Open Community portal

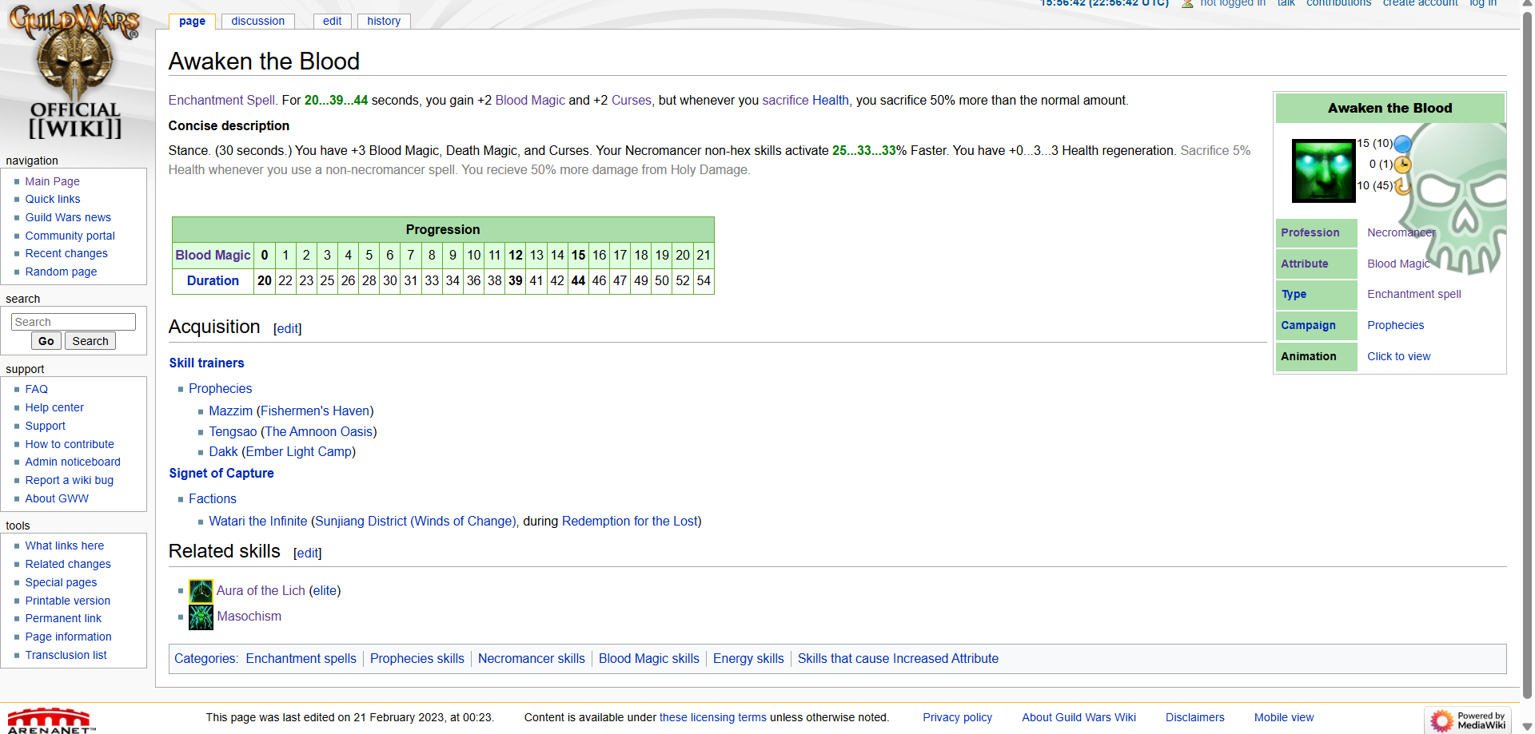(x=70, y=236)
